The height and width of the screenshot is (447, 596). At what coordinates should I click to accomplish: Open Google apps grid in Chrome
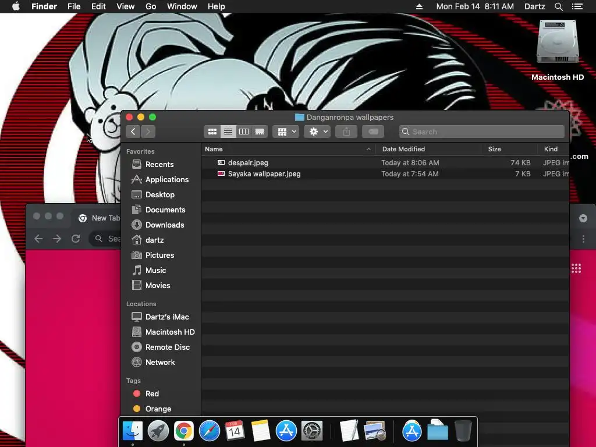click(x=576, y=268)
